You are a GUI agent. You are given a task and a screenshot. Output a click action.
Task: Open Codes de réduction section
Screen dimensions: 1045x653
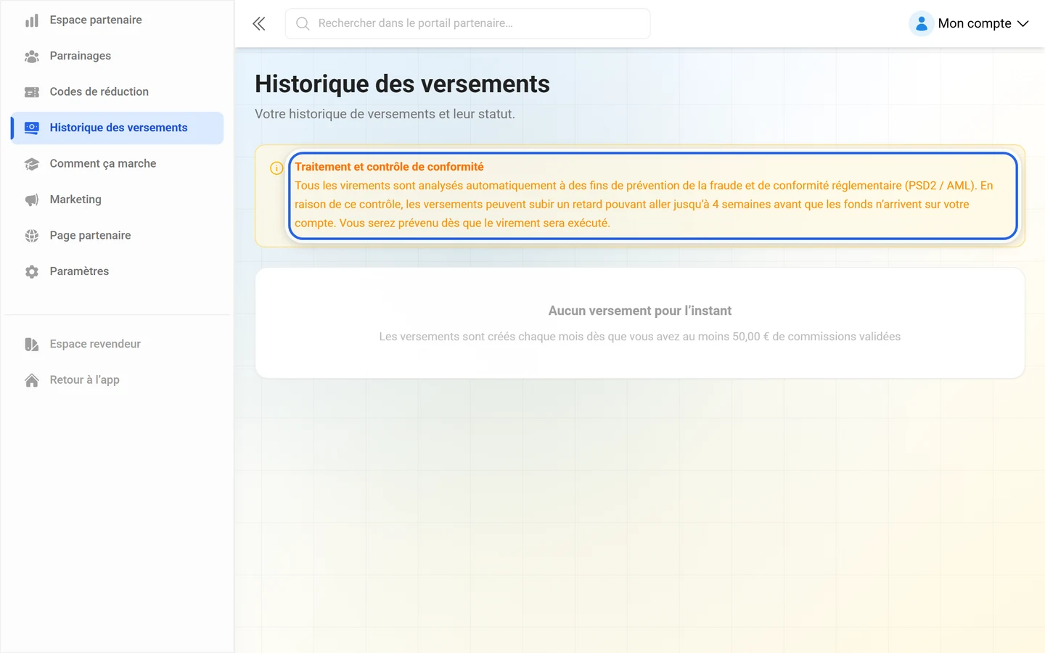(117, 92)
